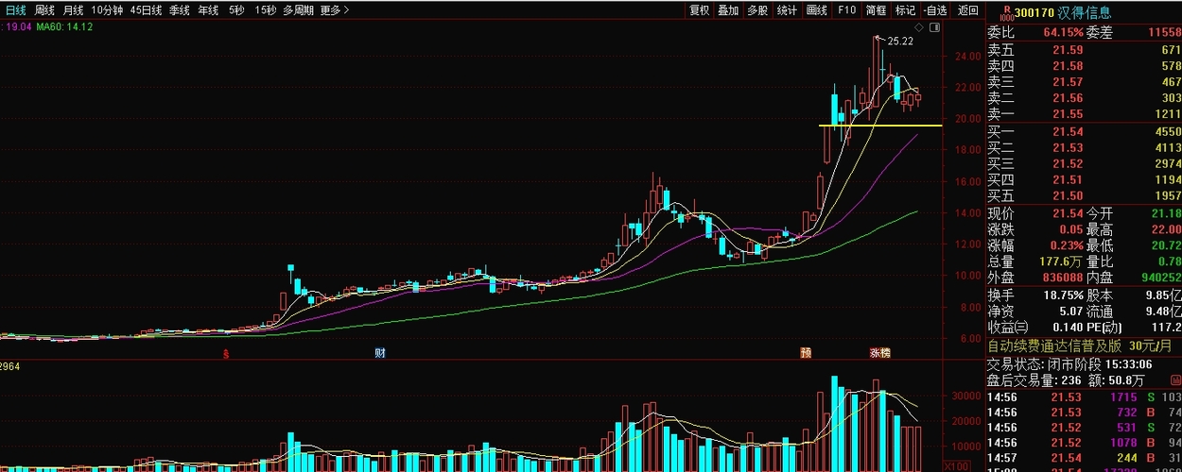Click the 预 forecast marker under the chart
Viewport: 1182px width, 472px height.
(805, 353)
